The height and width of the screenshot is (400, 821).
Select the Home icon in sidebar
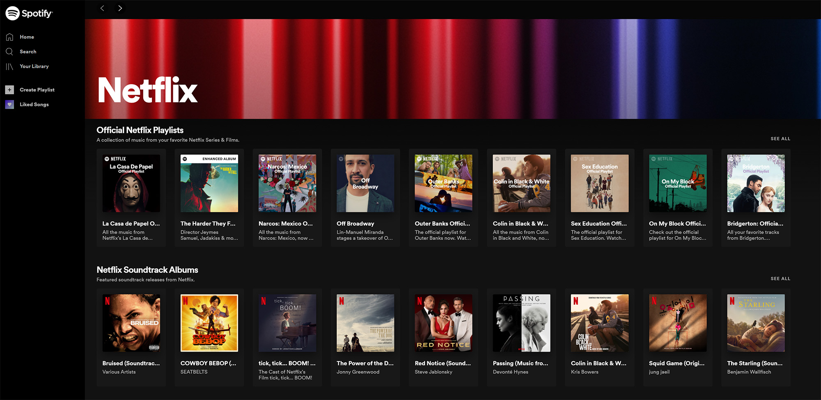click(9, 37)
